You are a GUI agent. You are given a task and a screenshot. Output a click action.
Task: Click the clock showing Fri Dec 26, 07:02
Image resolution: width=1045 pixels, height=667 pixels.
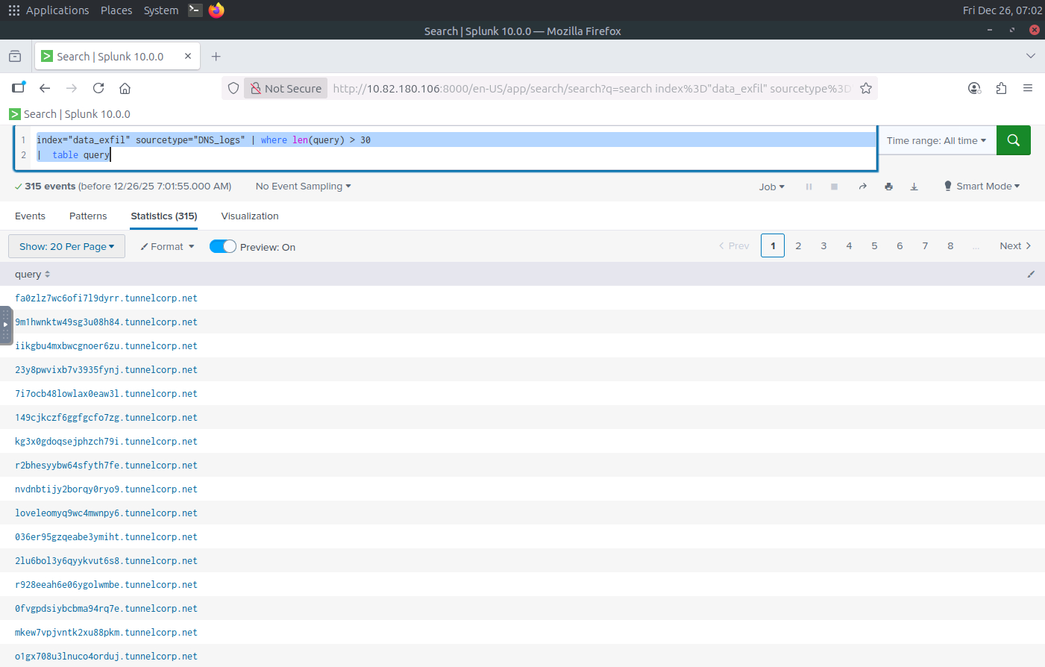click(x=1002, y=10)
